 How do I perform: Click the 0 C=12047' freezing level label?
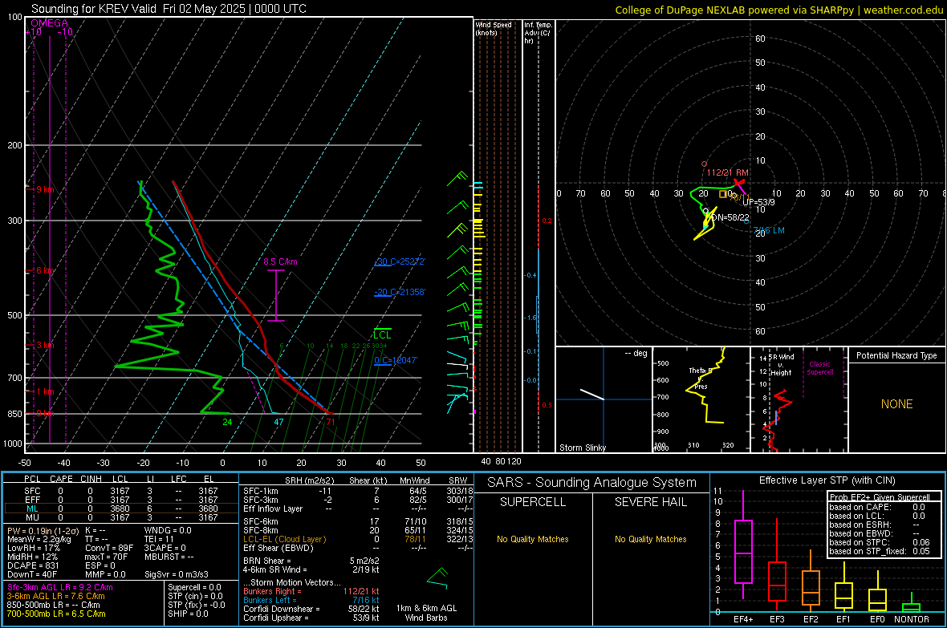click(396, 360)
